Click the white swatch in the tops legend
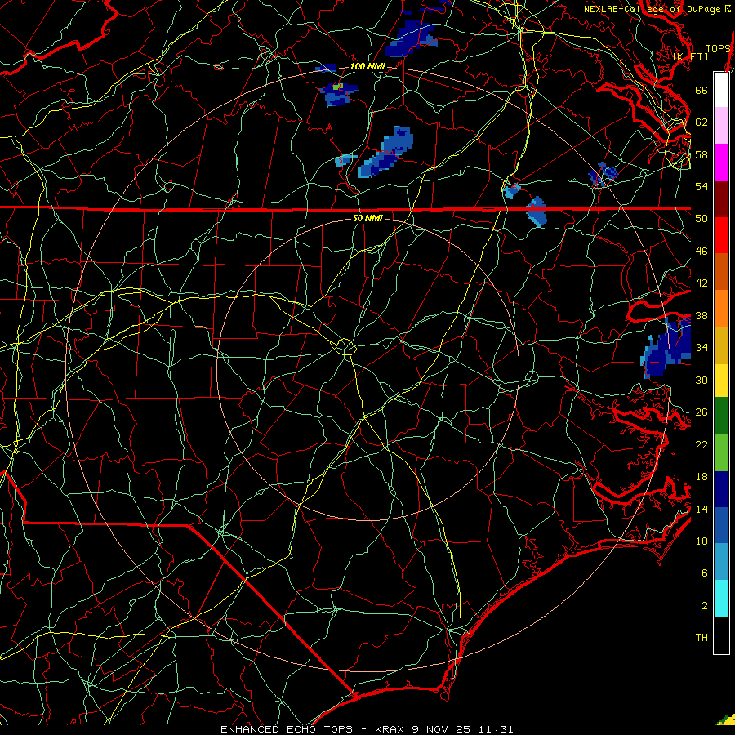 [x=721, y=90]
